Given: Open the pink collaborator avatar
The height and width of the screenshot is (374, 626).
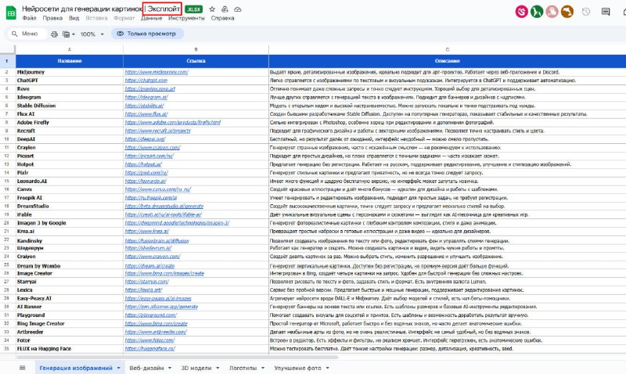Looking at the screenshot, I should click(521, 12).
